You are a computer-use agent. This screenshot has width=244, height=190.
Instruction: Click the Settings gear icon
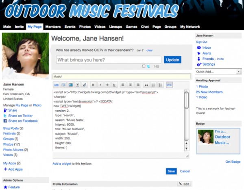click(199, 64)
